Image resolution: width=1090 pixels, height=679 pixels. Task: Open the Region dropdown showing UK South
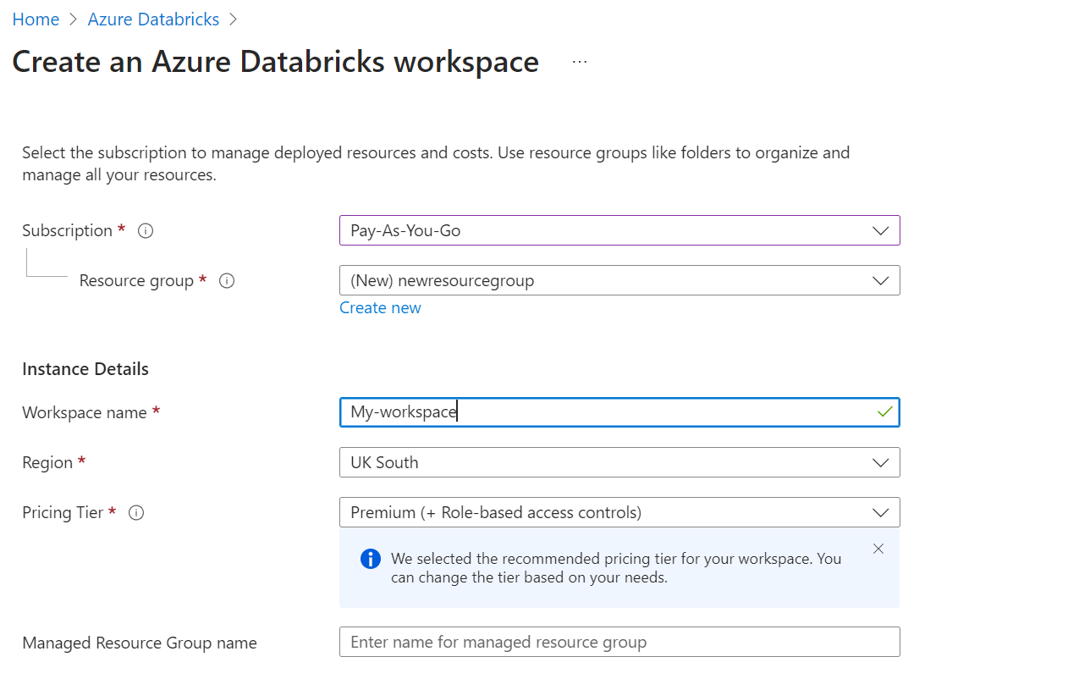(x=880, y=462)
